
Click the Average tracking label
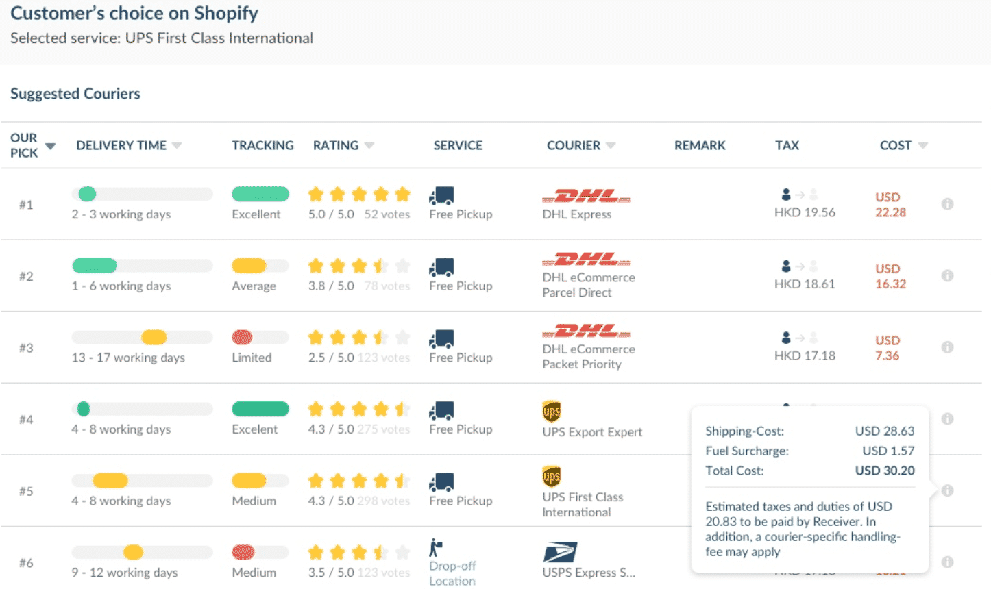(254, 286)
